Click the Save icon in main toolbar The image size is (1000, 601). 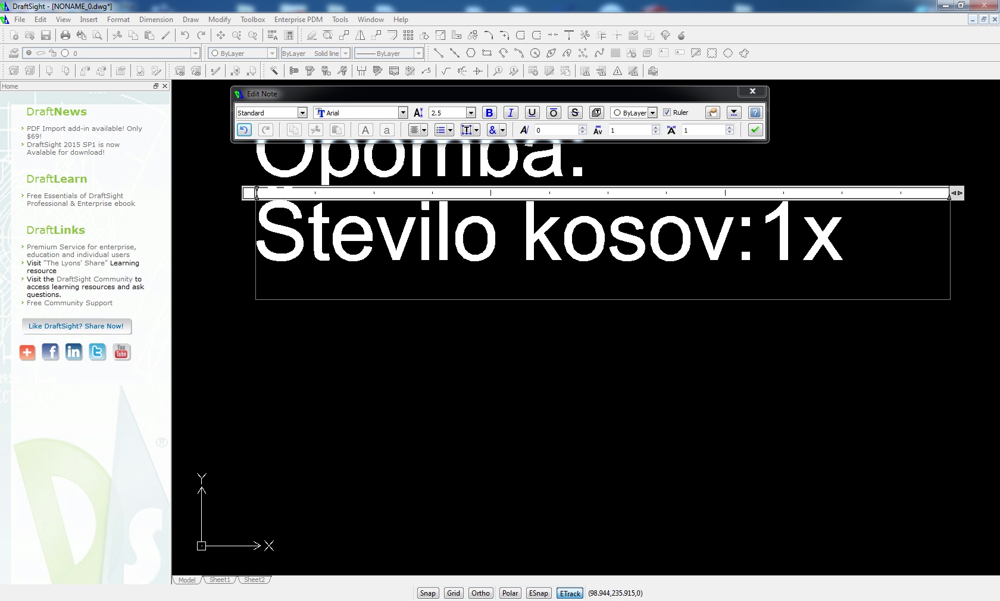[x=46, y=36]
